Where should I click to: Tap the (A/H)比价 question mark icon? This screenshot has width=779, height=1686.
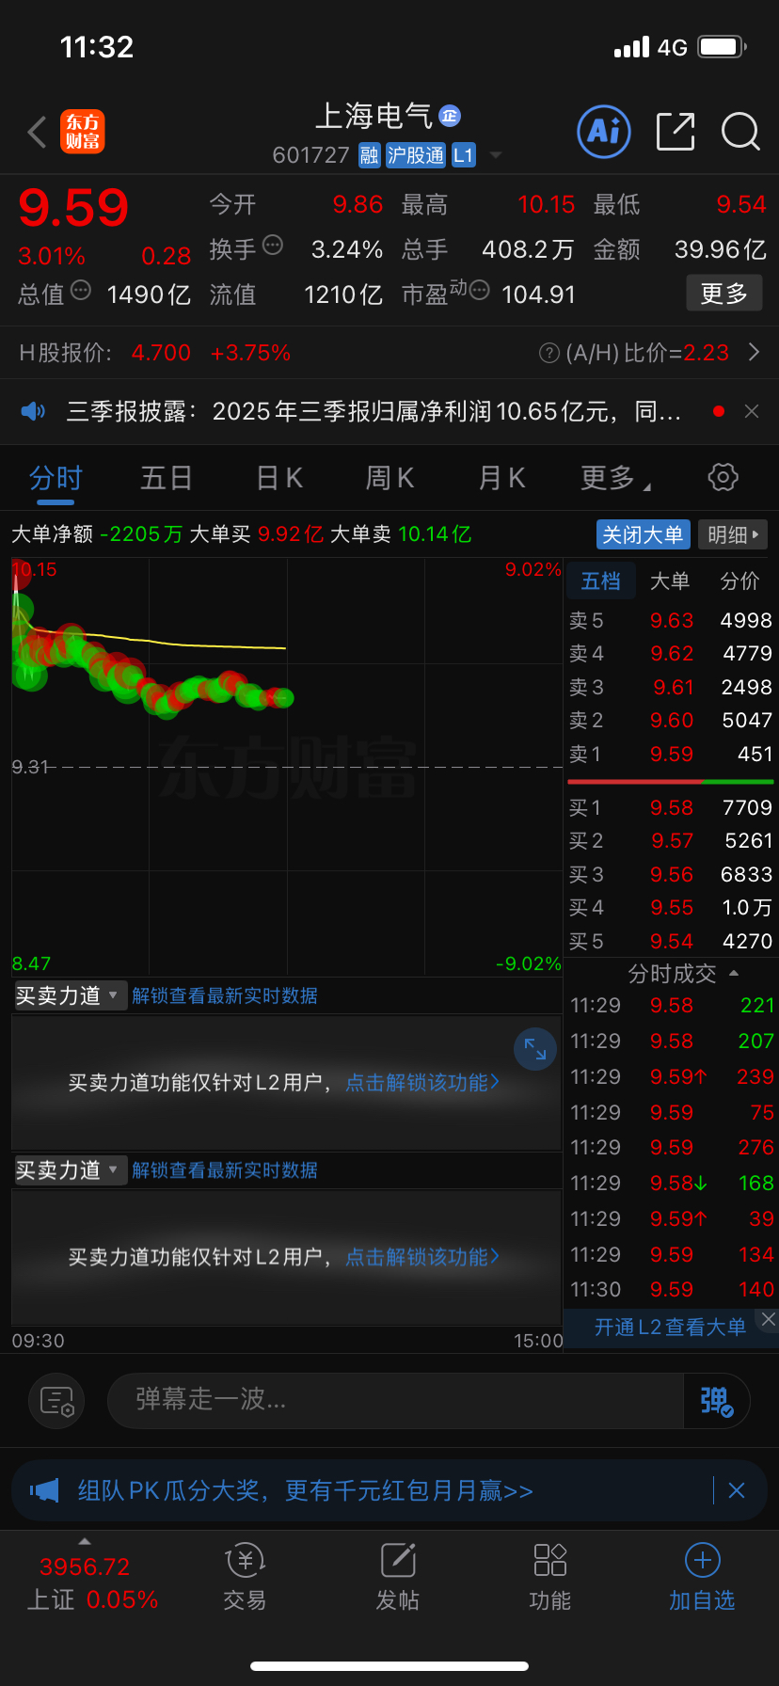click(x=549, y=353)
